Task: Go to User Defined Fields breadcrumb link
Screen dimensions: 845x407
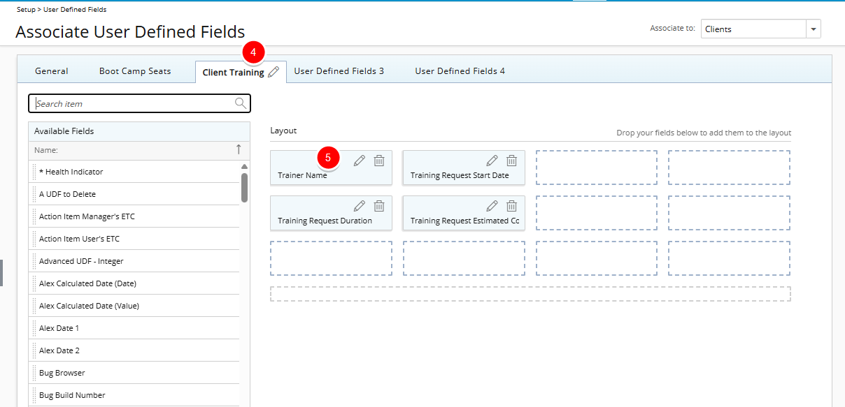Action: 75,10
